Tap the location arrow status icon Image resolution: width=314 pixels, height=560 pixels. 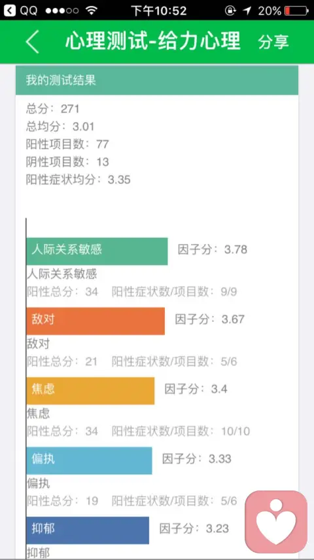pyautogui.click(x=247, y=10)
